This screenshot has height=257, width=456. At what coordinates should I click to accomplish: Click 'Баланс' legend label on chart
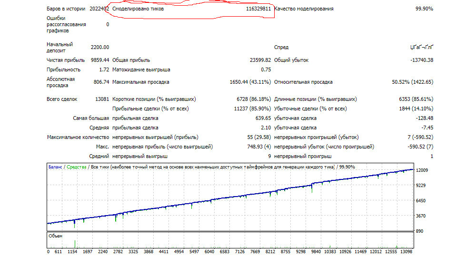pyautogui.click(x=55, y=167)
